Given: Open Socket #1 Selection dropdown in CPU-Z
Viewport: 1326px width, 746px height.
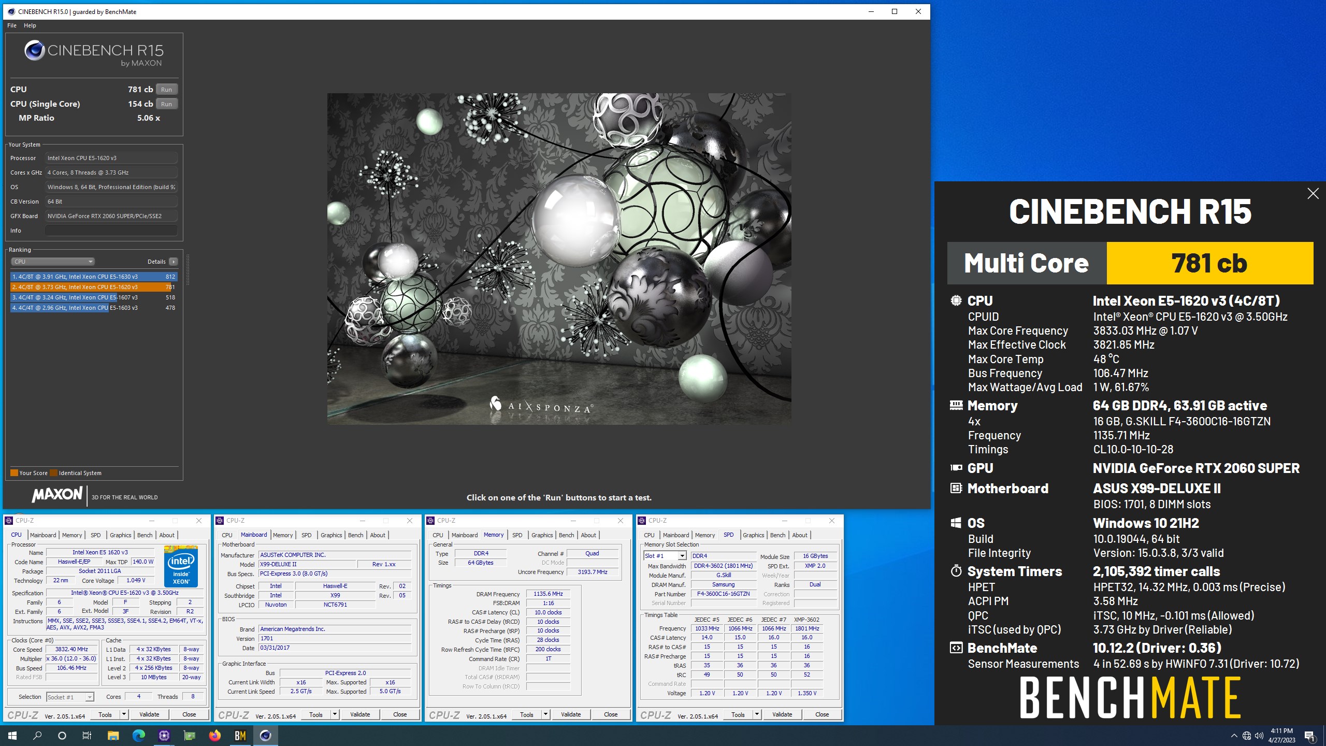Looking at the screenshot, I should pos(70,697).
